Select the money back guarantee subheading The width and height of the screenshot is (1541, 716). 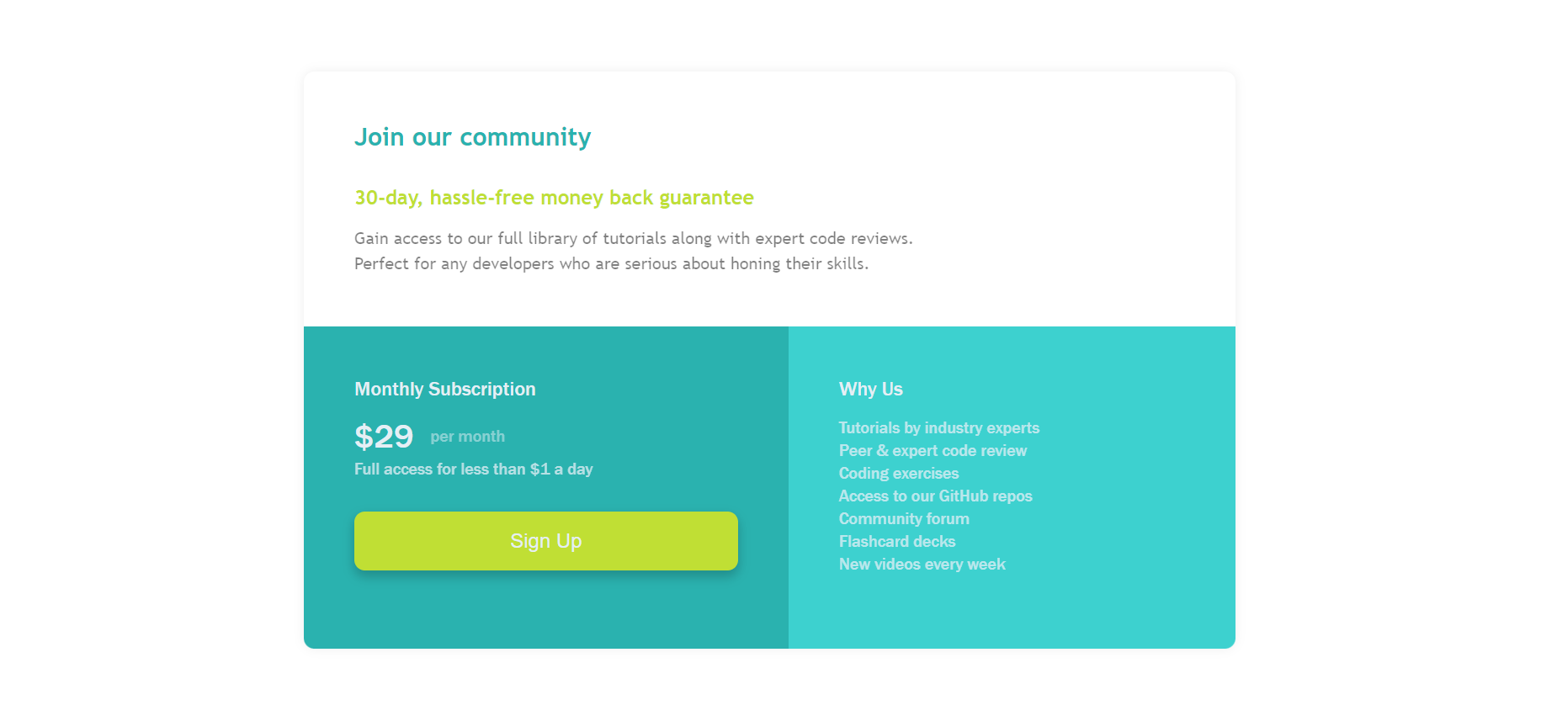tap(554, 198)
